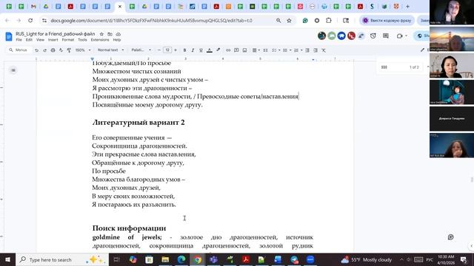Decrease the paragraph indent
This screenshot has height=266, width=474.
[307, 50]
